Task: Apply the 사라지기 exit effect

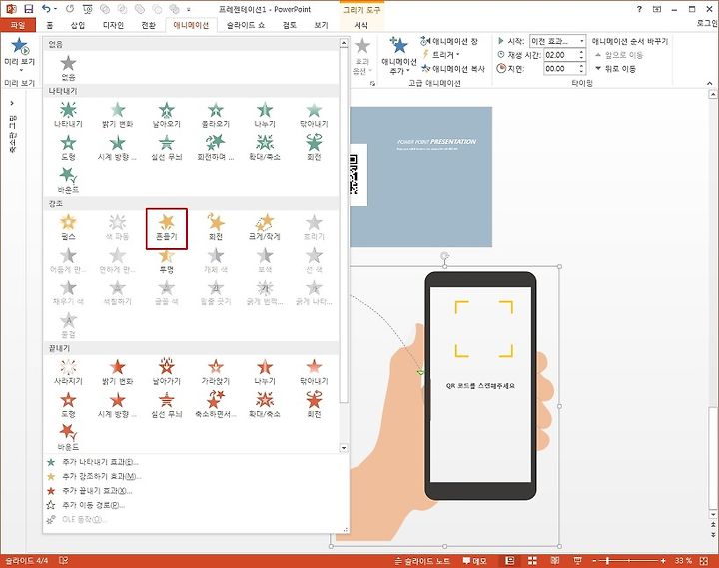Action: [68, 372]
